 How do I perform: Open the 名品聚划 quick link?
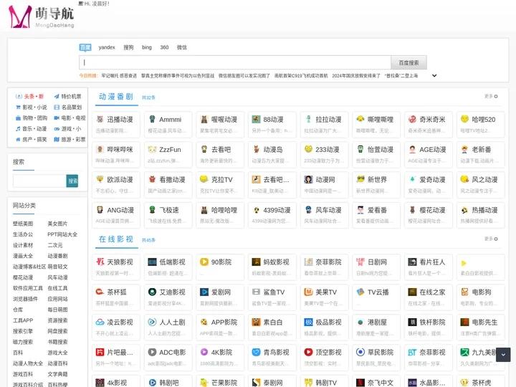(x=67, y=107)
